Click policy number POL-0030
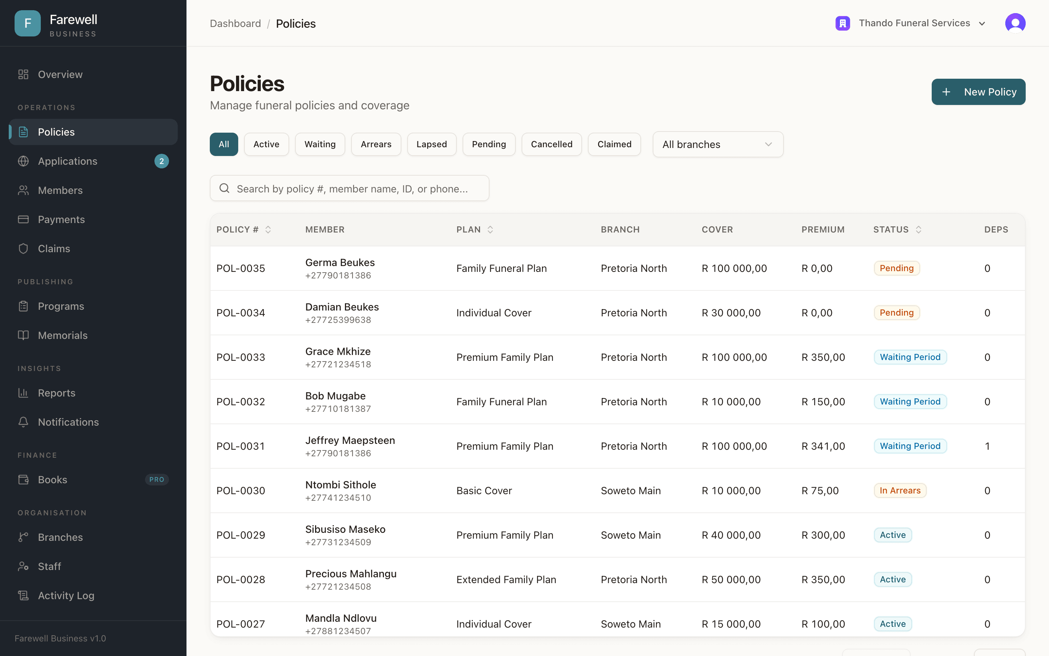 tap(240, 491)
